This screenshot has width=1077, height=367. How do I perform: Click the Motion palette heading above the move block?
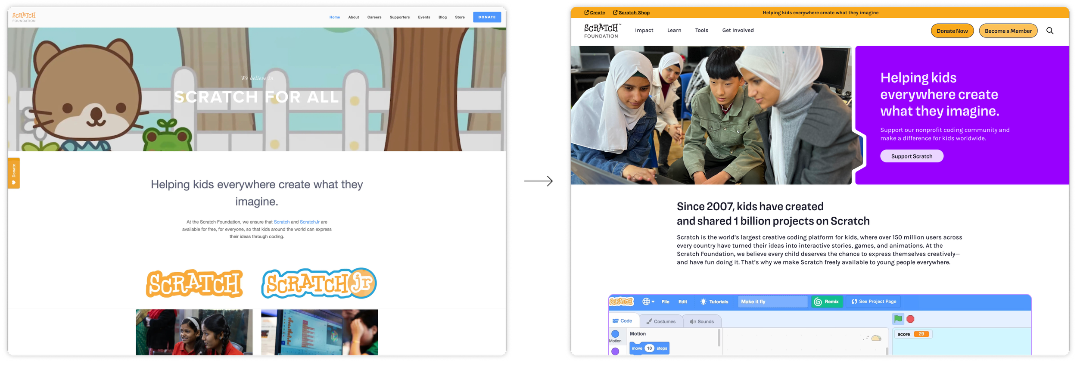point(638,334)
